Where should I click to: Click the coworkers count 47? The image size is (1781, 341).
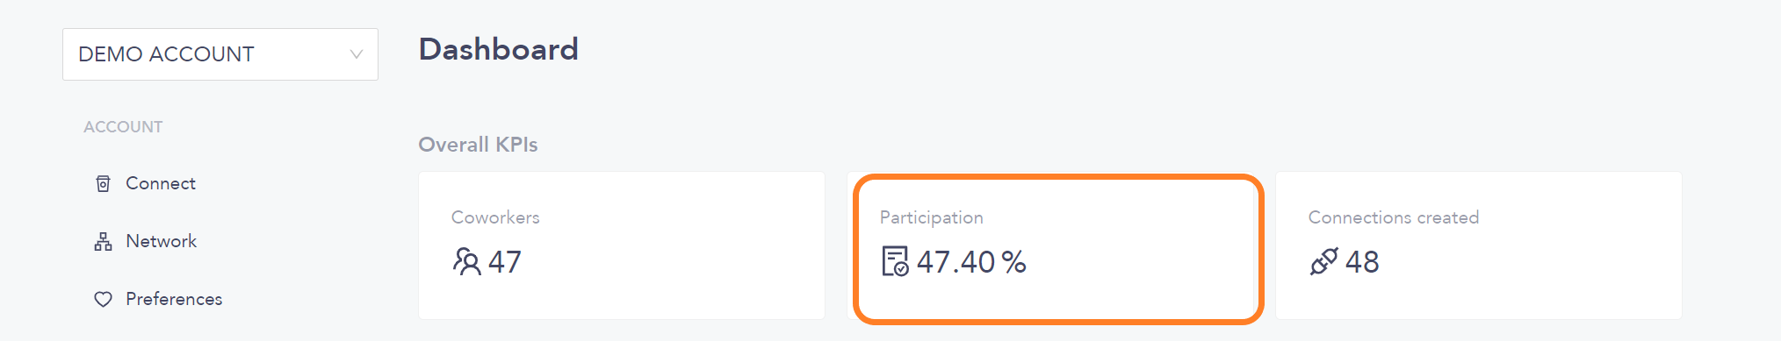[505, 261]
